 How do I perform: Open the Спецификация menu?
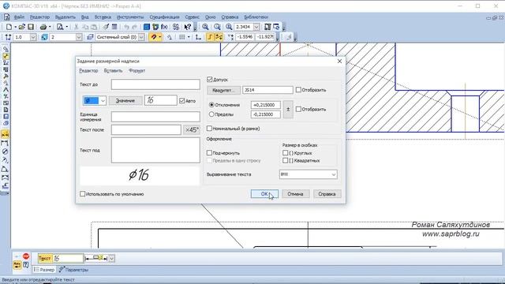click(x=164, y=17)
